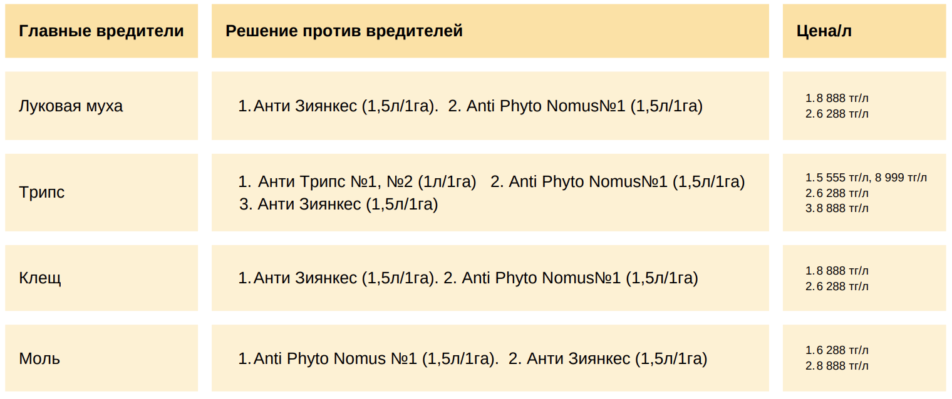952x399 pixels.
Task: Click the "1. 8 888 тг/л" price for Луковая муха
Action: coord(837,98)
